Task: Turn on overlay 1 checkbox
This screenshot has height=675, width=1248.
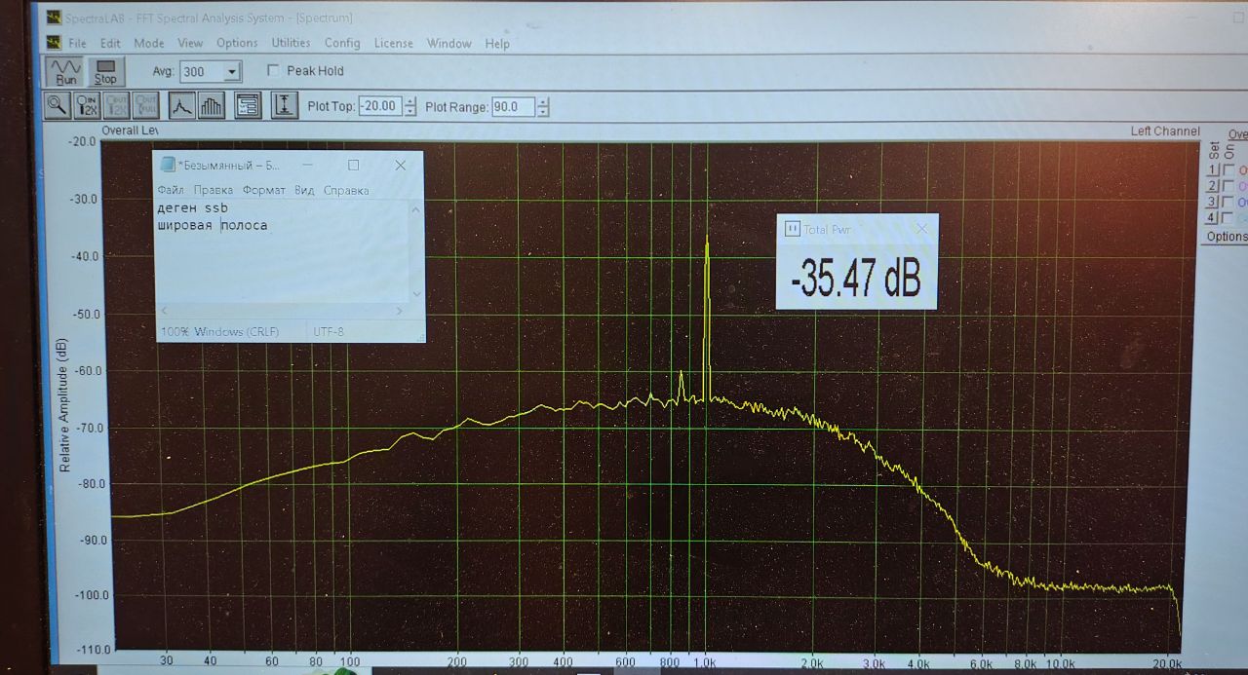Action: point(1228,170)
